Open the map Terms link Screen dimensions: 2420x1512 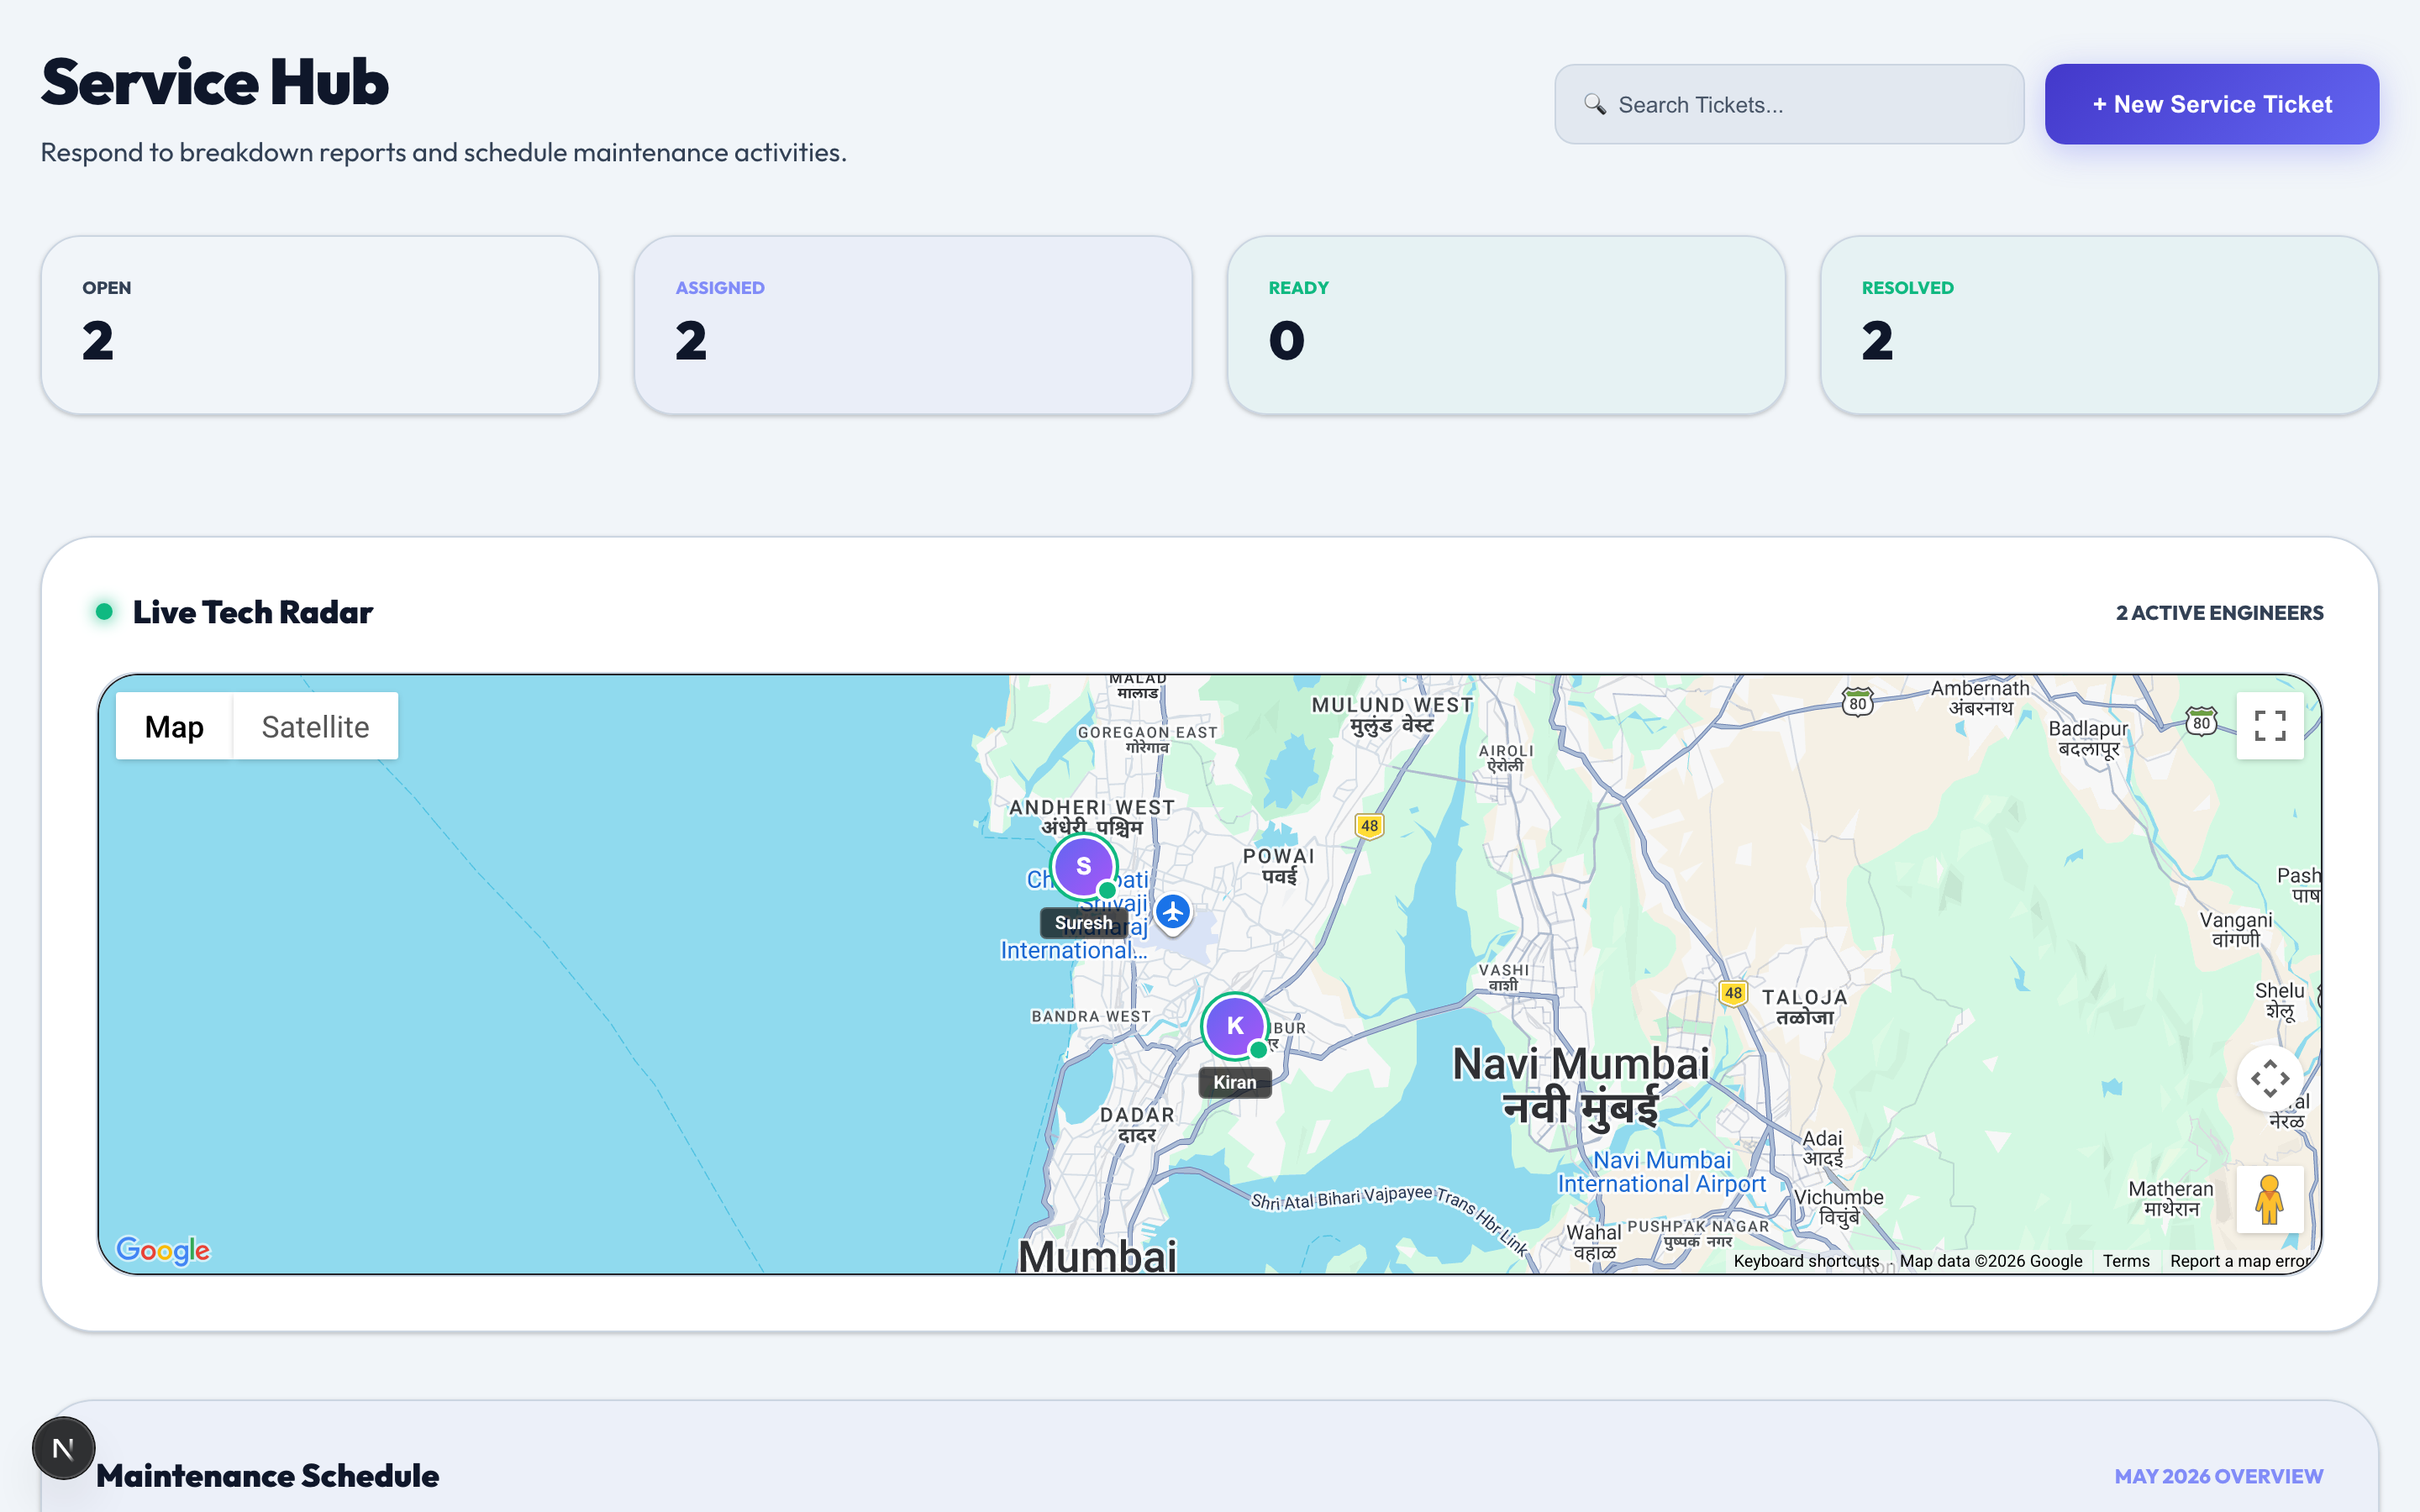2126,1261
